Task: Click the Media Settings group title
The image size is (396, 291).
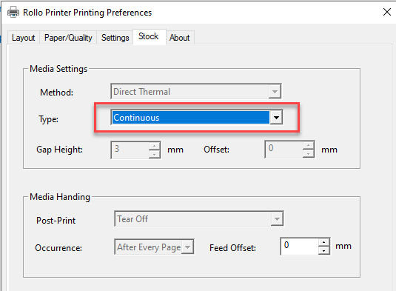Action: (58, 69)
